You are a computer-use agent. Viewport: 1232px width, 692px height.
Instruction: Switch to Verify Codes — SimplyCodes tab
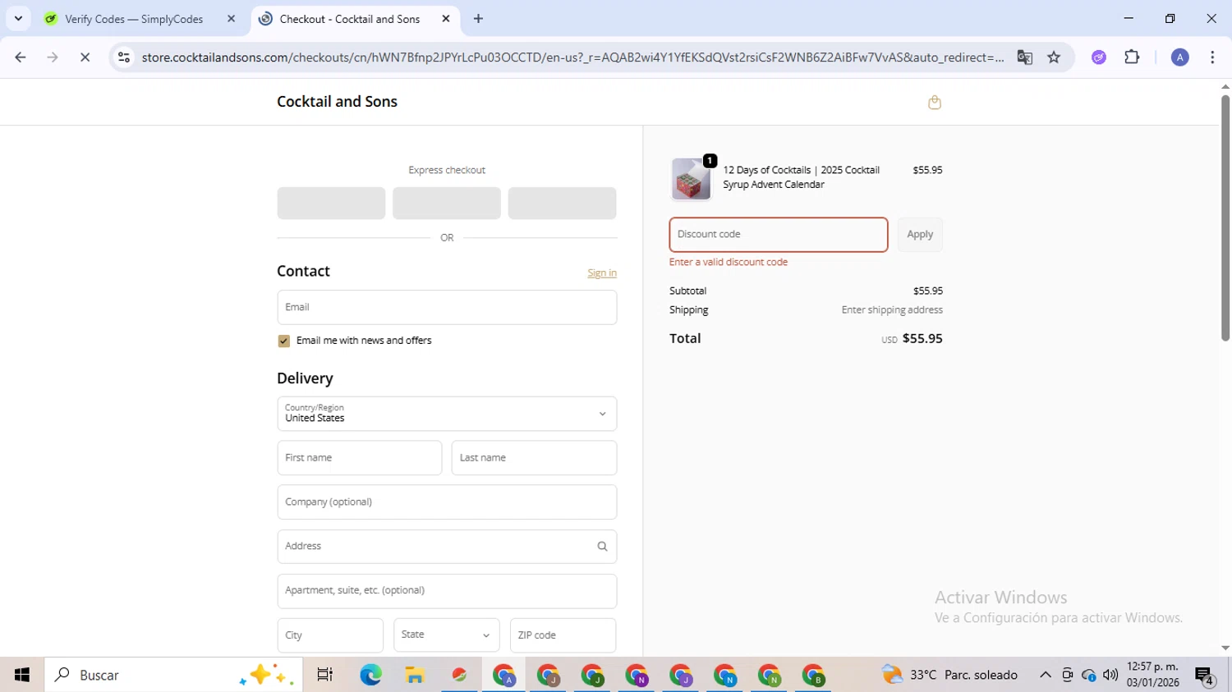[134, 19]
